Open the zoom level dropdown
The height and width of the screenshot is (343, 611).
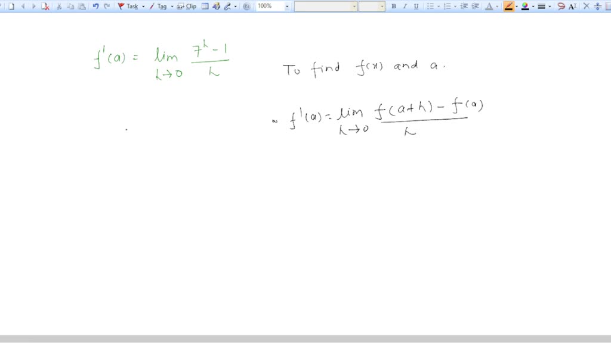pos(286,6)
